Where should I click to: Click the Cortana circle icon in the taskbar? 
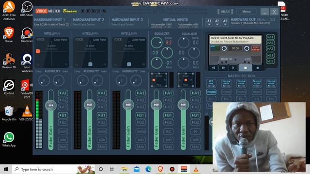point(101,169)
